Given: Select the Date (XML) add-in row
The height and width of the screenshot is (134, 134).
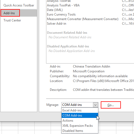Looking at the screenshot, I should [x=90, y=10].
